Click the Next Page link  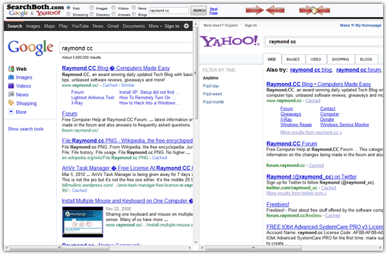click(x=213, y=10)
